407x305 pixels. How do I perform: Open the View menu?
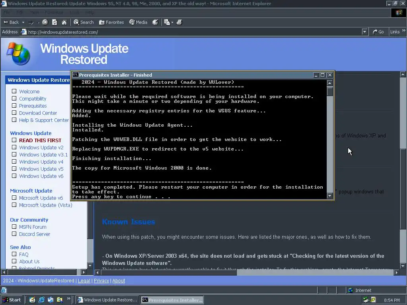pos(34,12)
